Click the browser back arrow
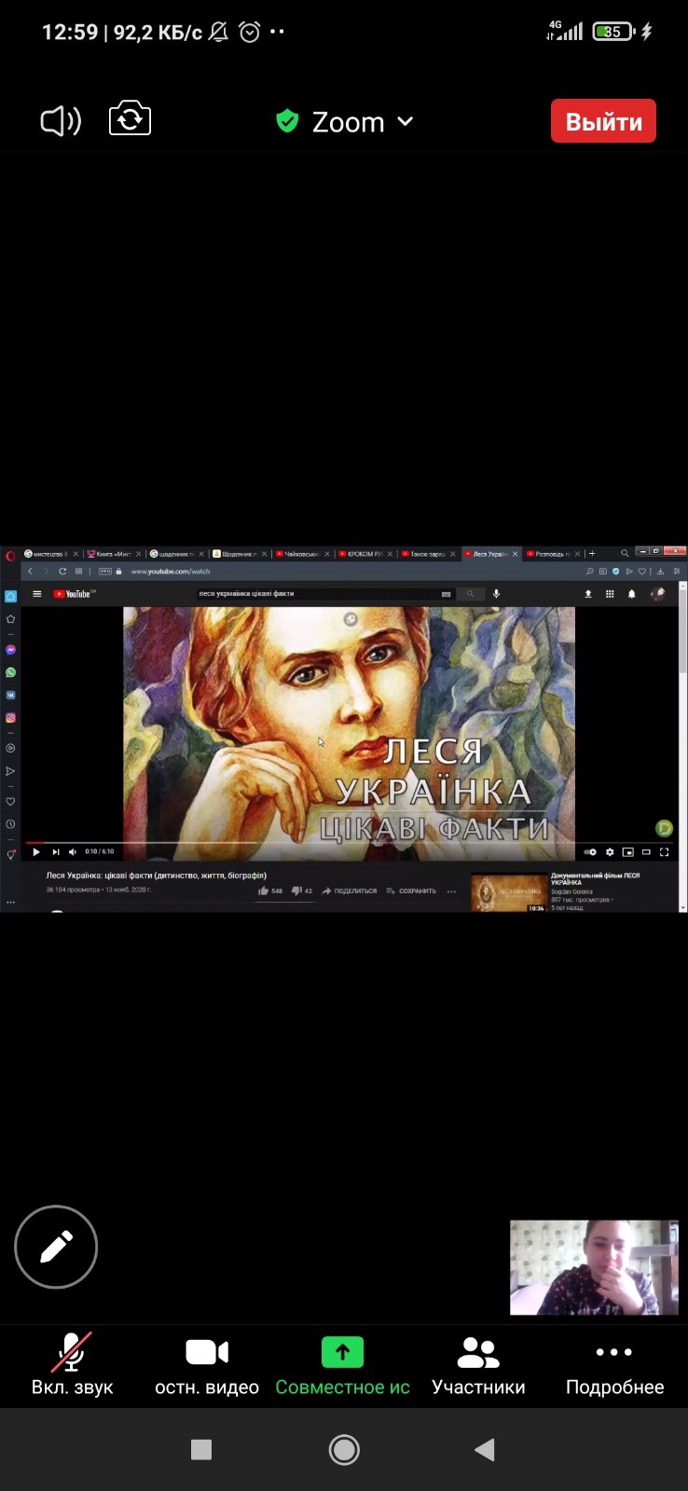688x1491 pixels. 31,572
